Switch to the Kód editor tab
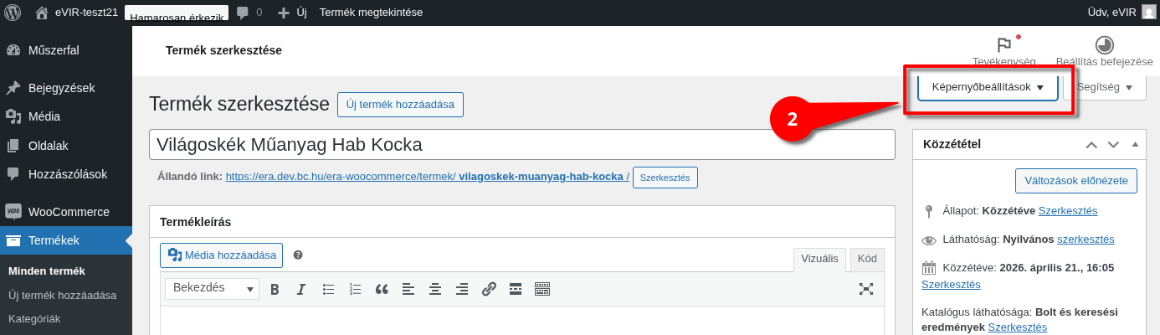Image resolution: width=1160 pixels, height=335 pixels. tap(867, 259)
